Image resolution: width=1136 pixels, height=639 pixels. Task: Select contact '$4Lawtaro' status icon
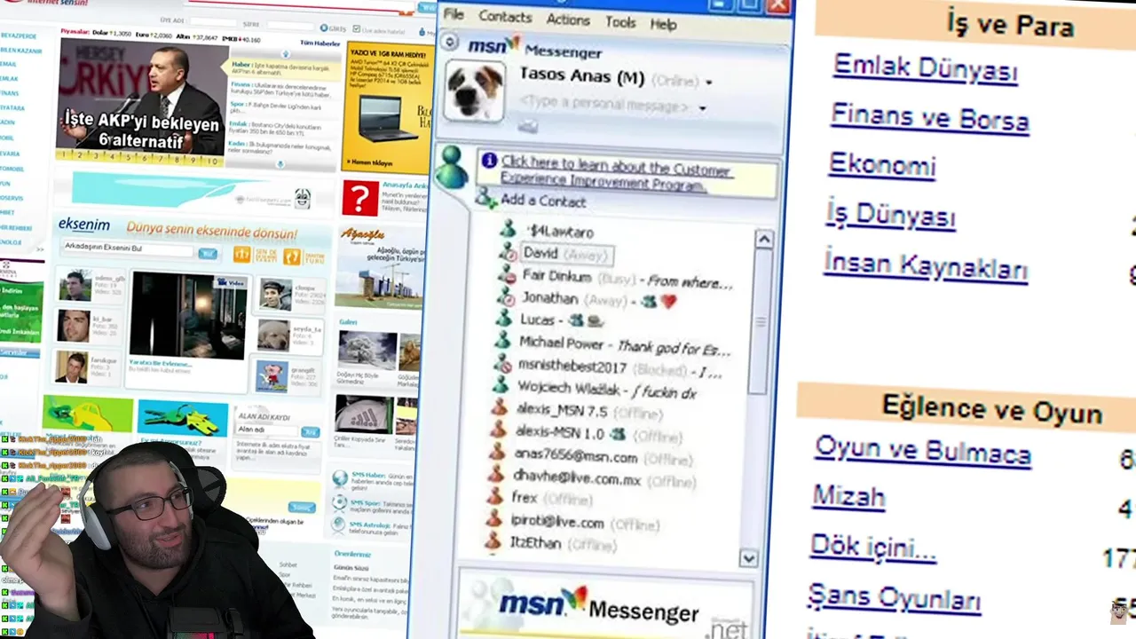pos(507,230)
